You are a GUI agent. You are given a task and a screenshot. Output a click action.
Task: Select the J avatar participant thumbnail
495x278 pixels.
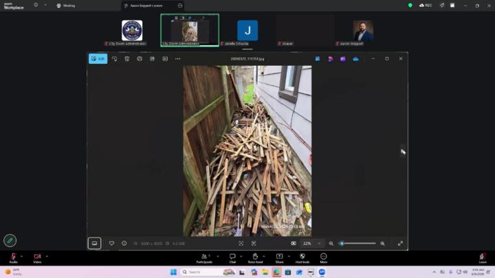247,31
